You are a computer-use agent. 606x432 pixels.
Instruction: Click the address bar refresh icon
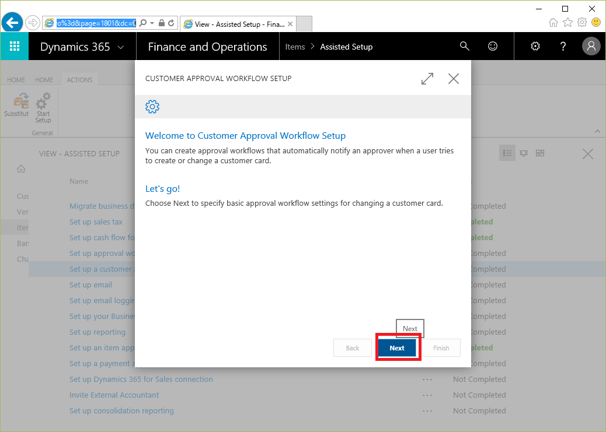(171, 23)
